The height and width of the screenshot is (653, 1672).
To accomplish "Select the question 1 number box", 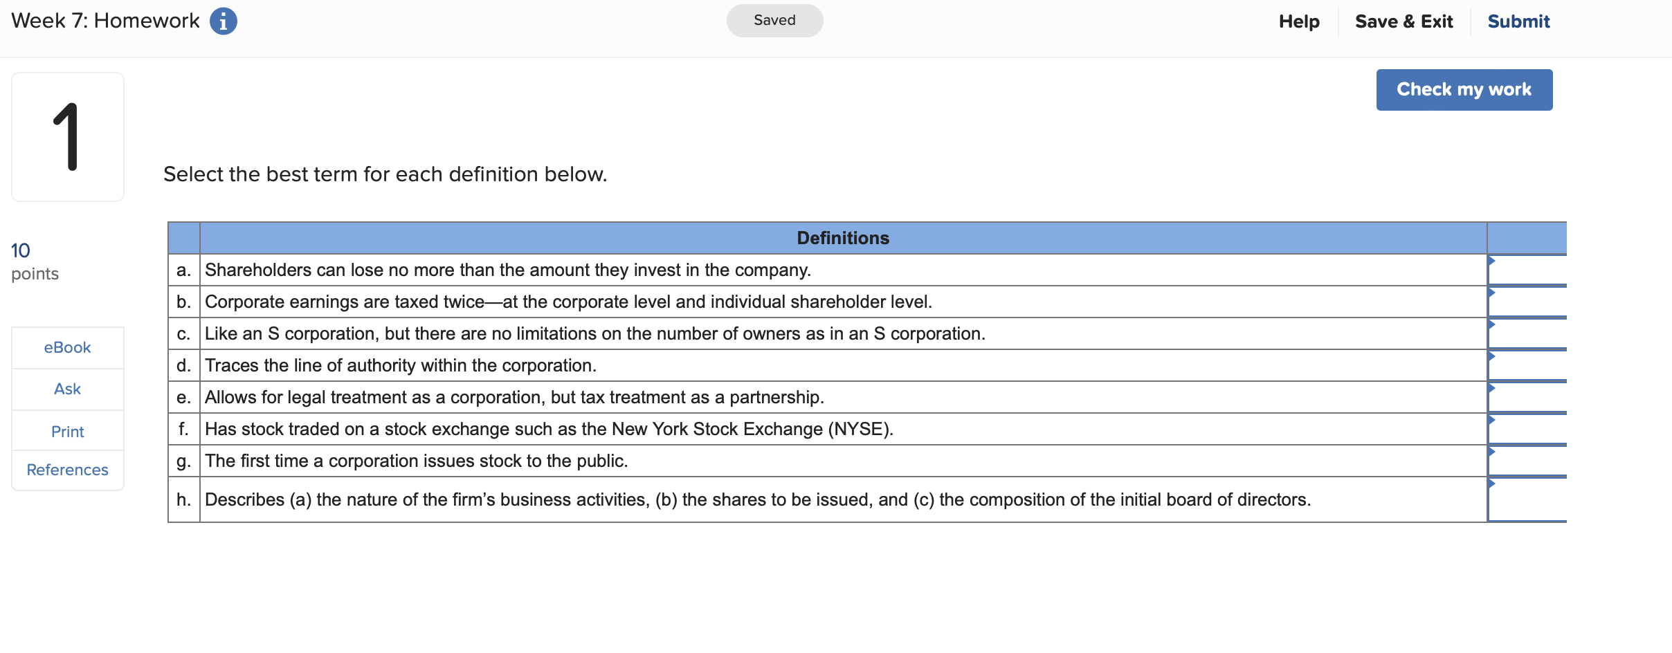I will 67,137.
